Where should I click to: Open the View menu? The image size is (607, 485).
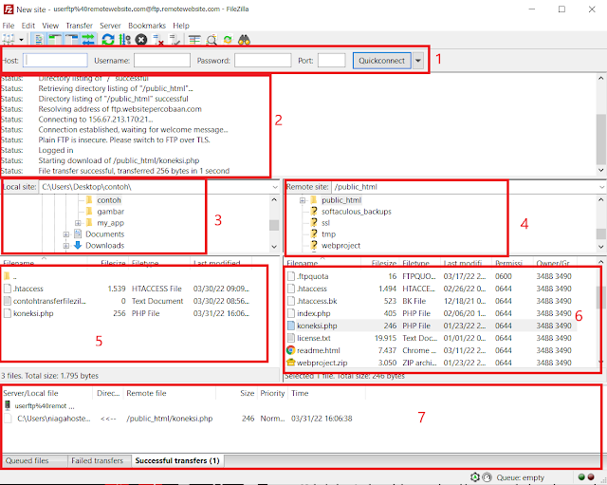(x=50, y=26)
